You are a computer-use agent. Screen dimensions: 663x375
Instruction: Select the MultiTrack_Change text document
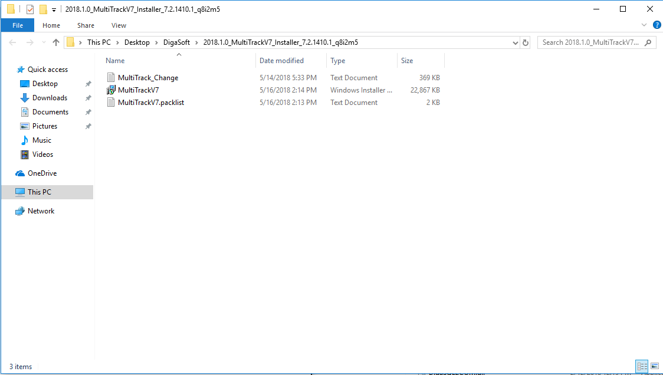147,78
